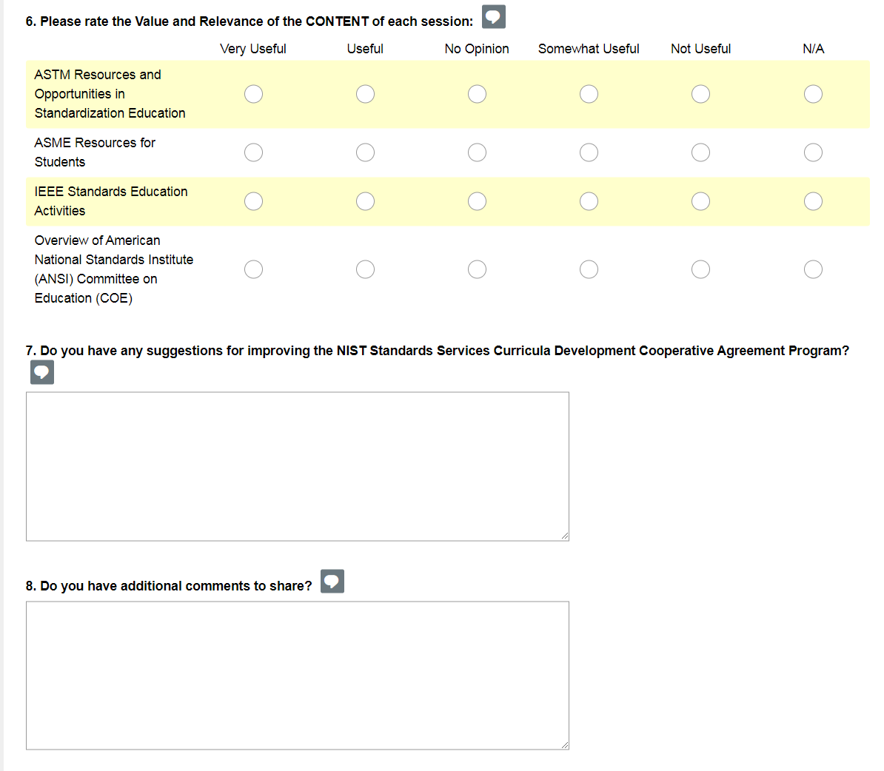The height and width of the screenshot is (771, 884).
Task: Rate ANSI Committee on Education as Useful
Action: pos(365,269)
